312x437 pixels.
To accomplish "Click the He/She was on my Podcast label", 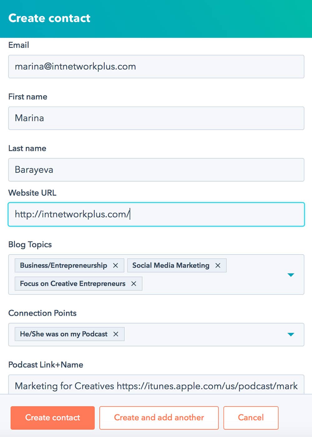I will tap(64, 334).
